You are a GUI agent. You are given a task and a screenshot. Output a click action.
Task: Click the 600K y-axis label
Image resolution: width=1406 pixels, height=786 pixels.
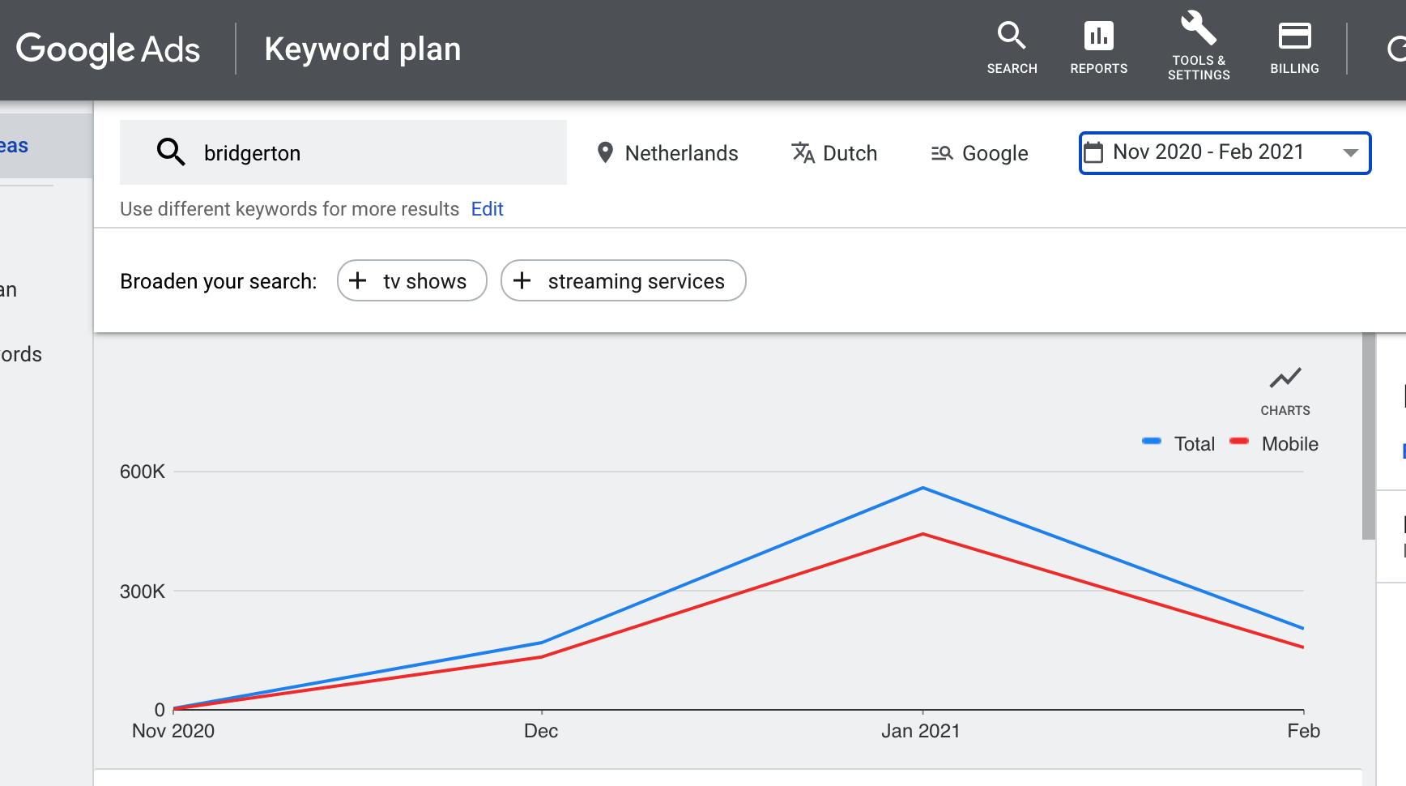pos(143,472)
